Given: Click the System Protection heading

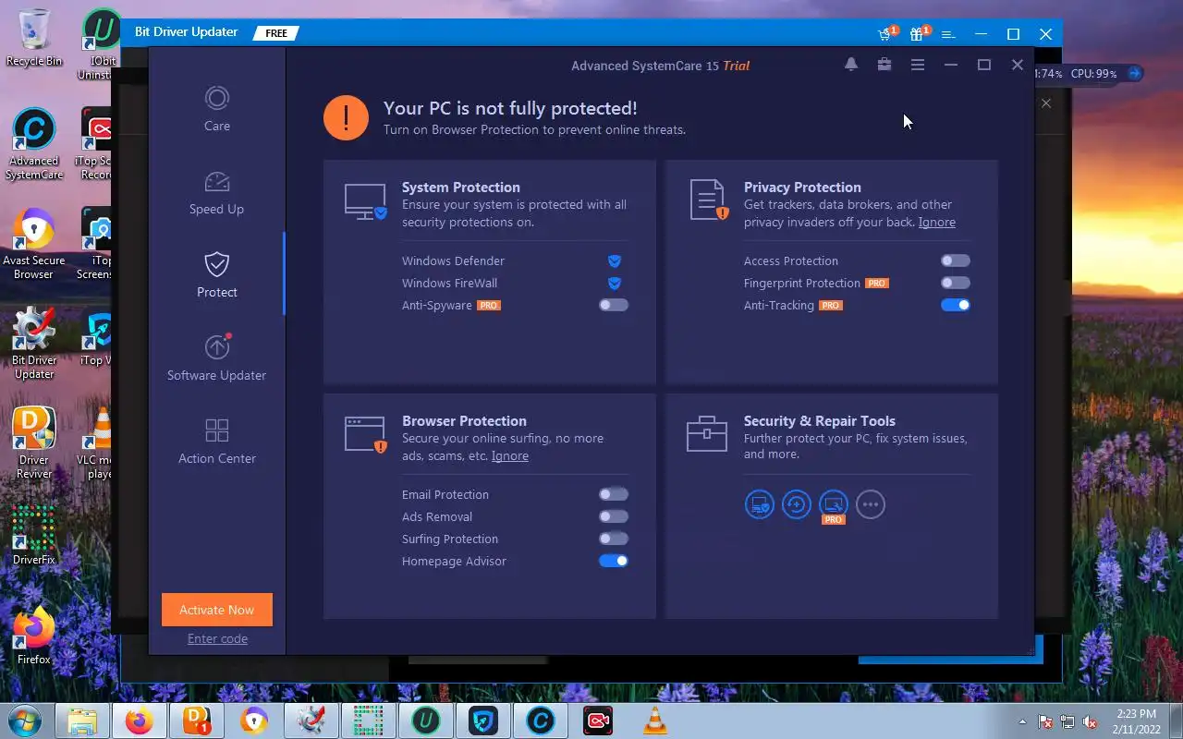Looking at the screenshot, I should coord(461,187).
